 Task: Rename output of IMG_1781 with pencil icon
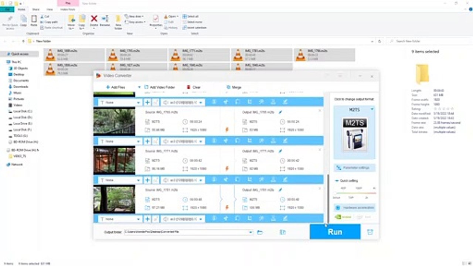[280, 190]
